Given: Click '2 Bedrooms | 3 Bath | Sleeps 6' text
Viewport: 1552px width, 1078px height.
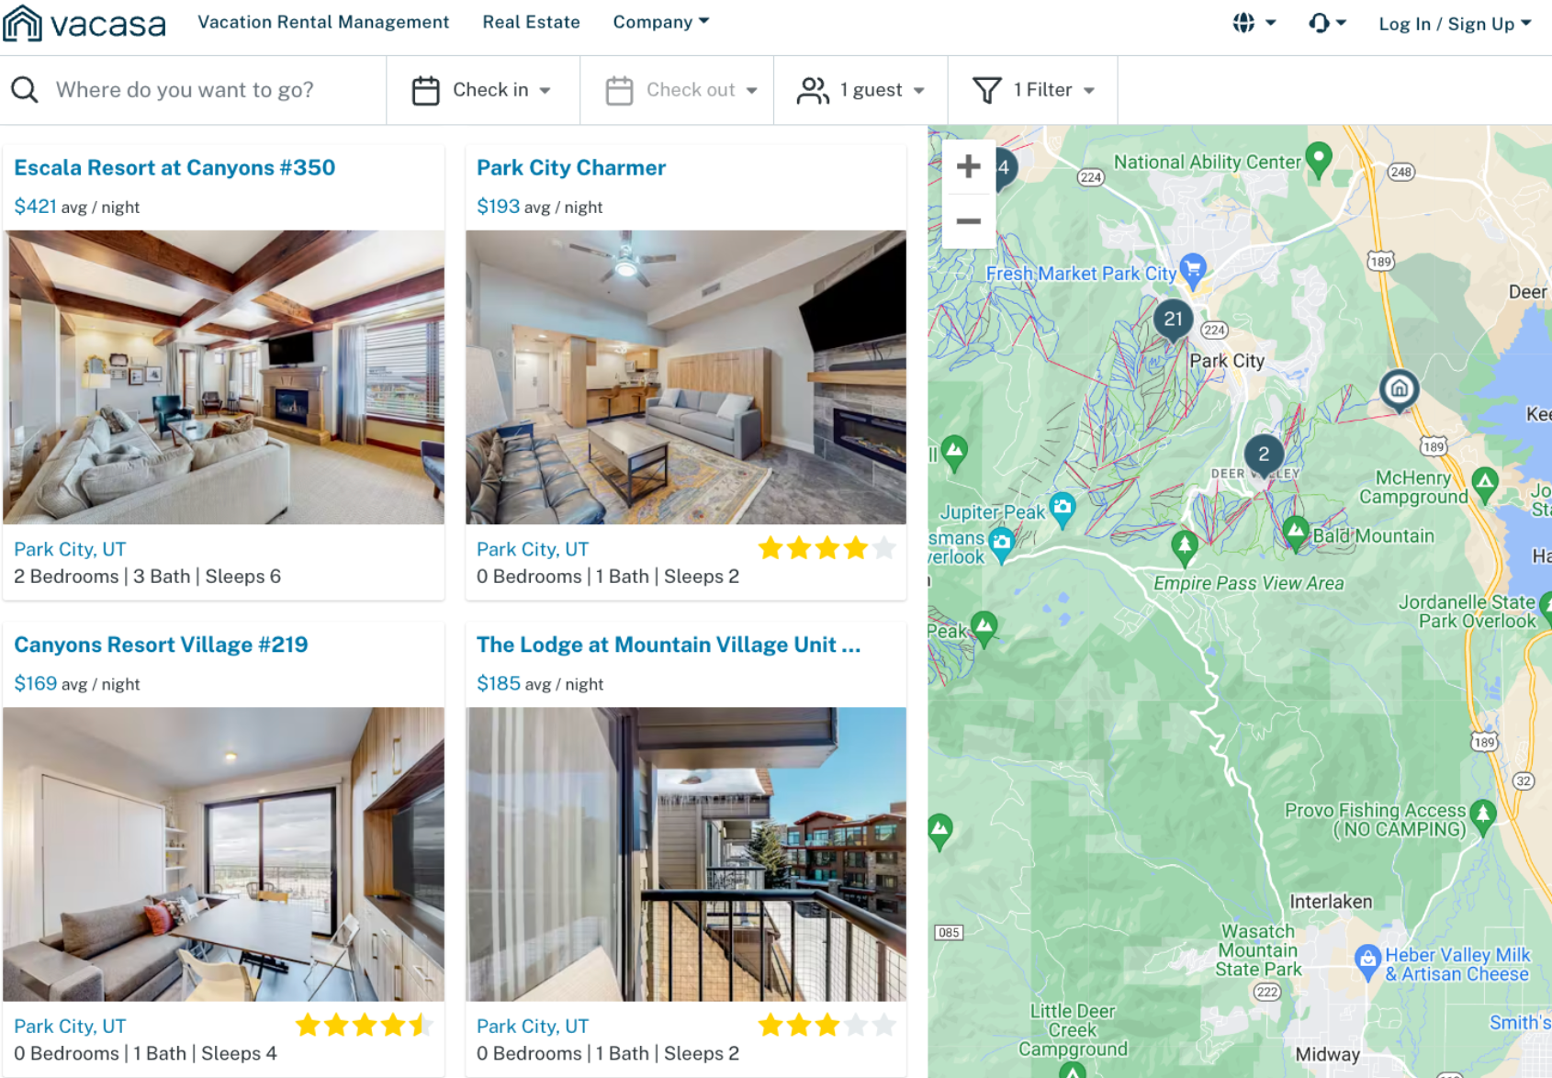Looking at the screenshot, I should (x=147, y=577).
